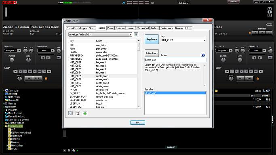Open the American Audio VMS-4 controller dropdown
This screenshot has width=276, height=155.
100,34
